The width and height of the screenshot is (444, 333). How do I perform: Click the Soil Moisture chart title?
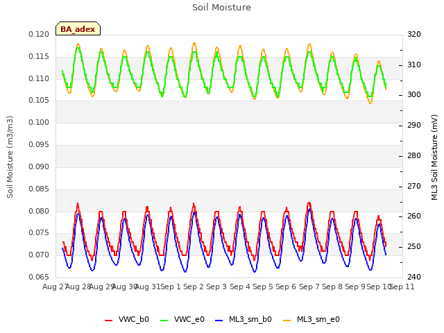click(x=221, y=8)
